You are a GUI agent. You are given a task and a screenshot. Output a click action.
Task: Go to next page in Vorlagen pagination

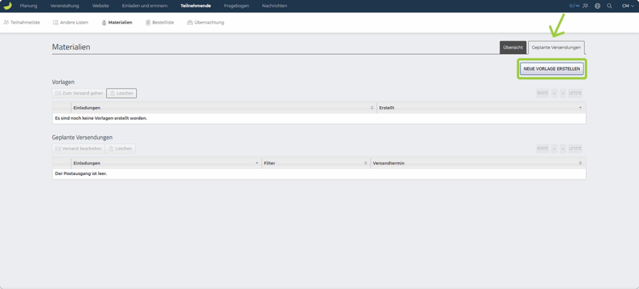(x=563, y=93)
